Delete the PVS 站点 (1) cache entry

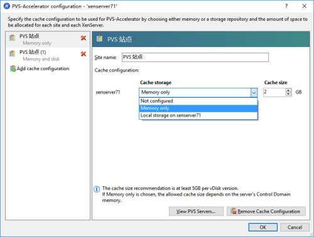pyautogui.click(x=84, y=54)
